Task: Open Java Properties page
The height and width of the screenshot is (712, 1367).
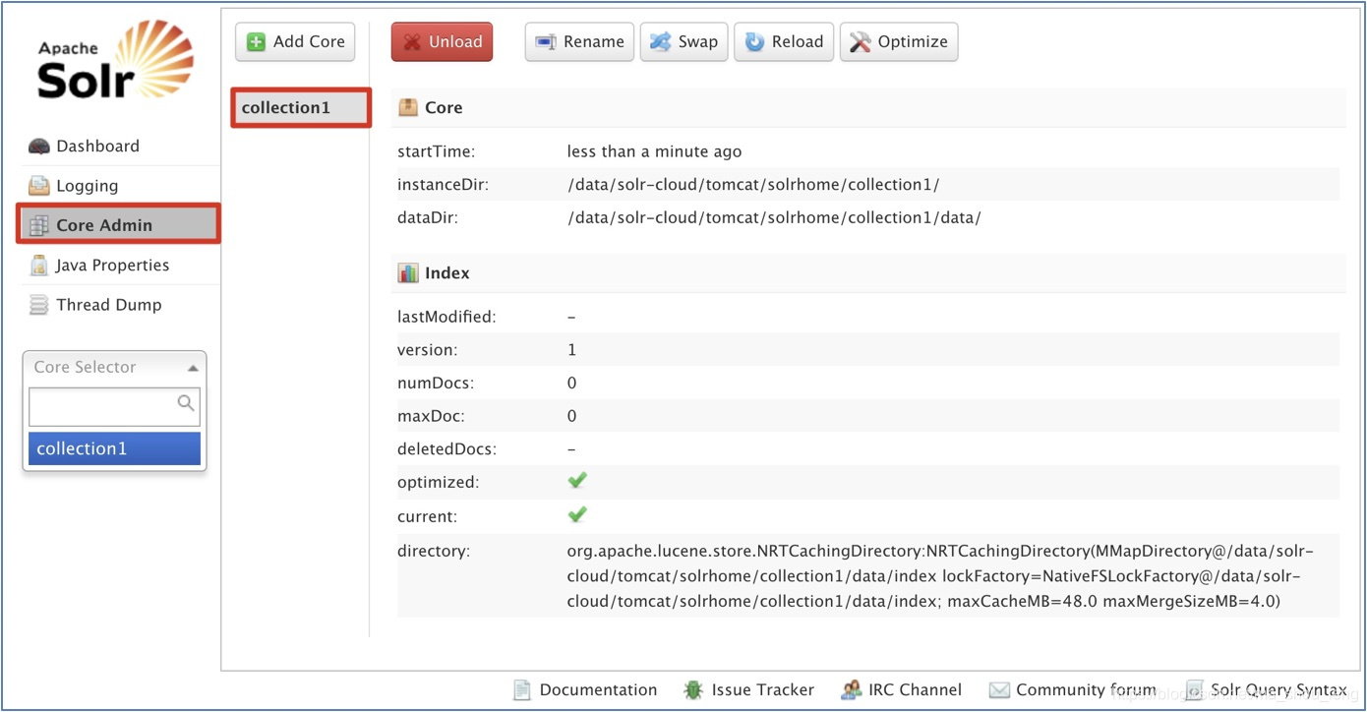Action: click(112, 266)
